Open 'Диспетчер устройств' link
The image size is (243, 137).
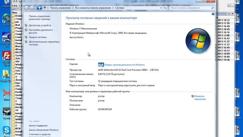pos(40,25)
